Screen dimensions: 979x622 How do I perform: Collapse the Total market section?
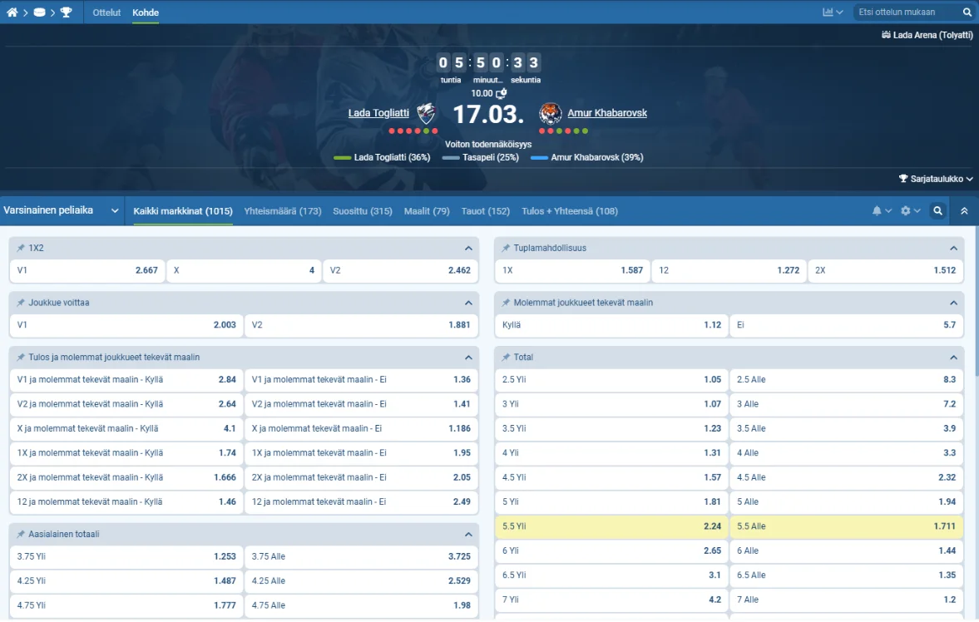(953, 358)
